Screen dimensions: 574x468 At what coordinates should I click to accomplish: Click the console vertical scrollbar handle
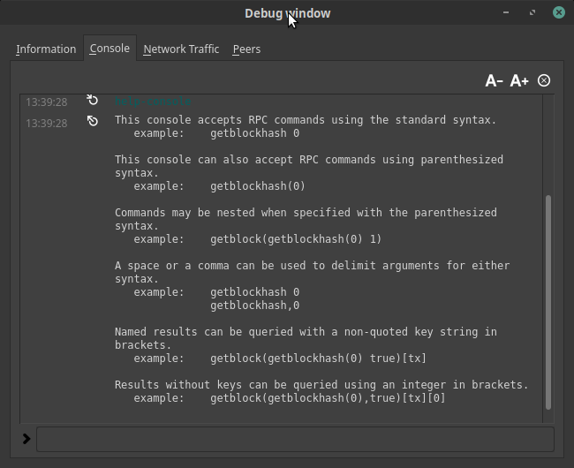click(x=548, y=302)
